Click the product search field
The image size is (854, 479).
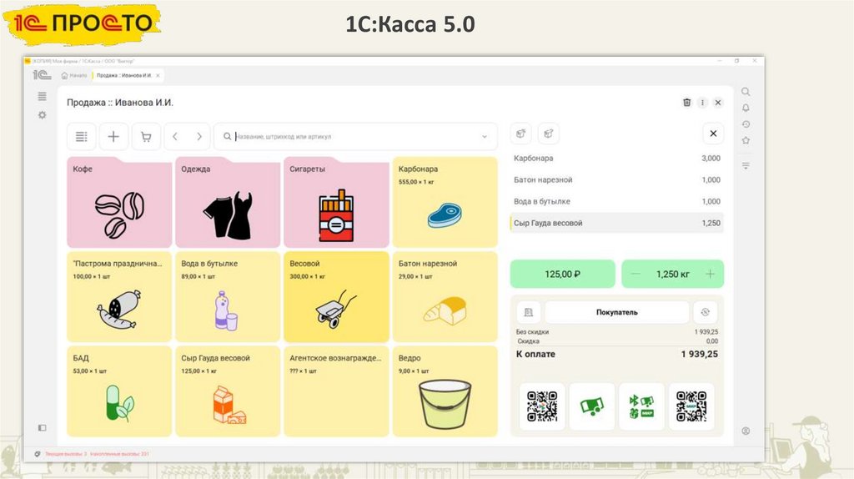pos(355,136)
